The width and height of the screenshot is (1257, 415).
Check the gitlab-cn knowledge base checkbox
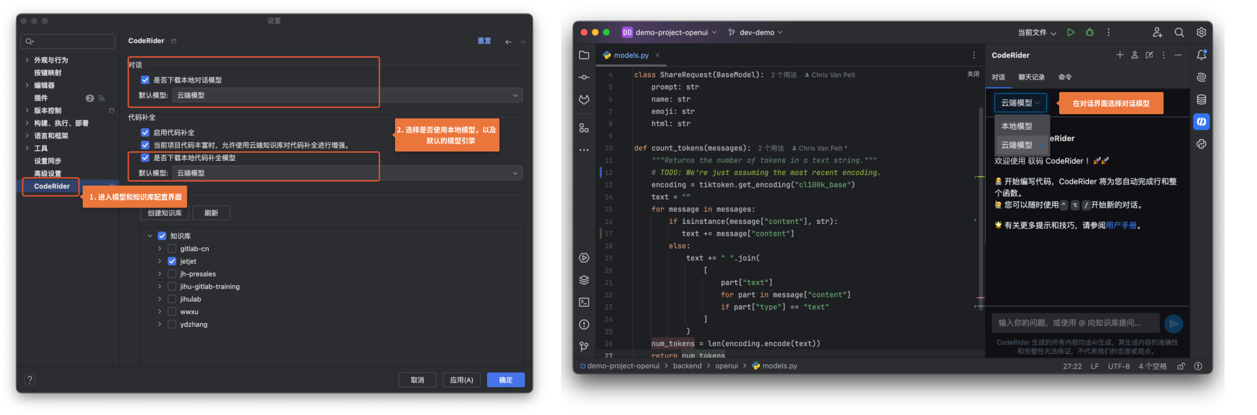pos(172,248)
